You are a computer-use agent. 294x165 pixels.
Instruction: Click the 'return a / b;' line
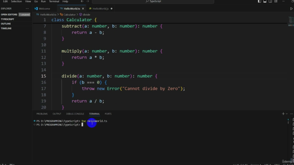coord(88,101)
